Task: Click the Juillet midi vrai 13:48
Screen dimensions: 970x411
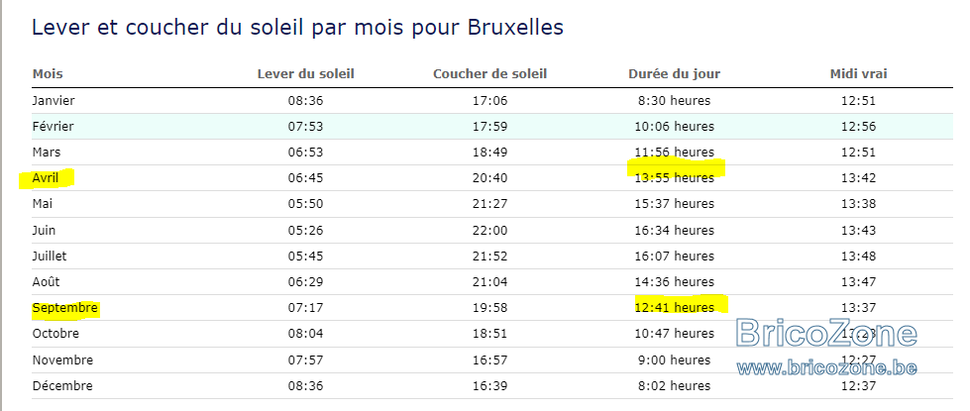Action: pos(859,256)
